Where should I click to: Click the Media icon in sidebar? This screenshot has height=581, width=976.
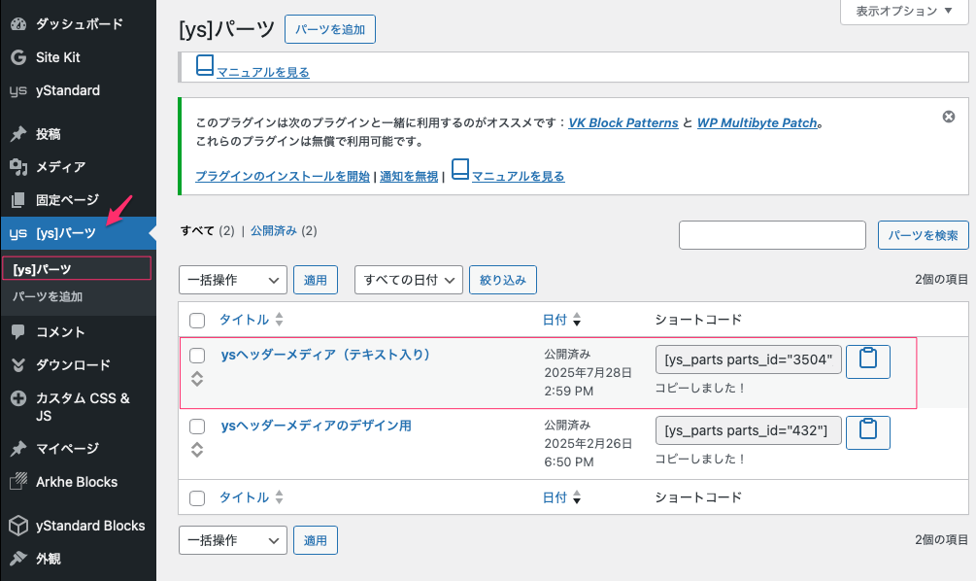point(17,167)
